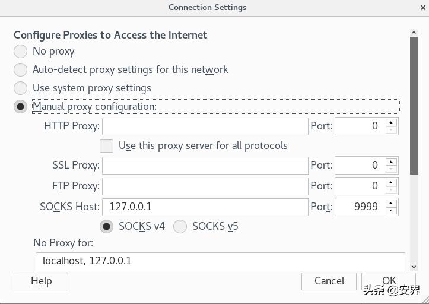Increase the SSL Proxy port value
Viewport: 429px width, 304px height.
tap(391, 162)
